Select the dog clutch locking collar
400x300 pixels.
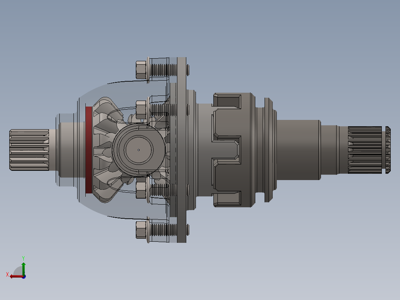tap(233, 150)
